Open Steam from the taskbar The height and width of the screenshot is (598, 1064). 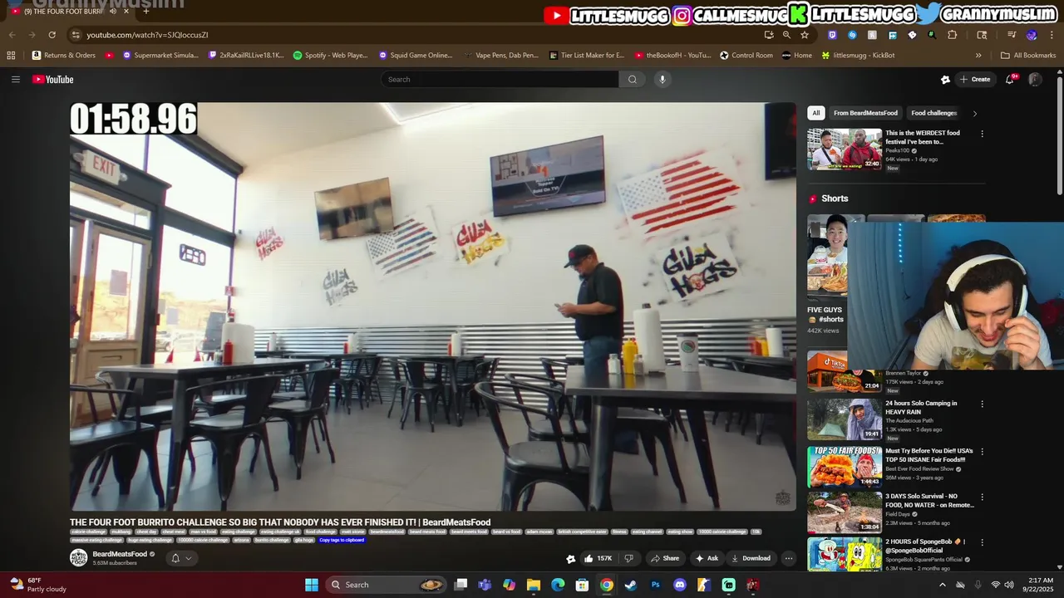(631, 585)
